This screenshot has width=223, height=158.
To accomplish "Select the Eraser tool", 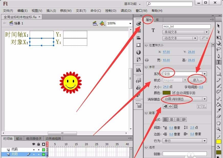I will (219, 116).
